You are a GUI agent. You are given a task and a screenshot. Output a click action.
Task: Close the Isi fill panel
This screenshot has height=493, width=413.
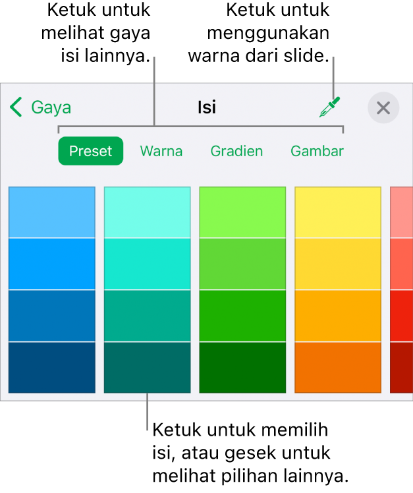[x=383, y=108]
